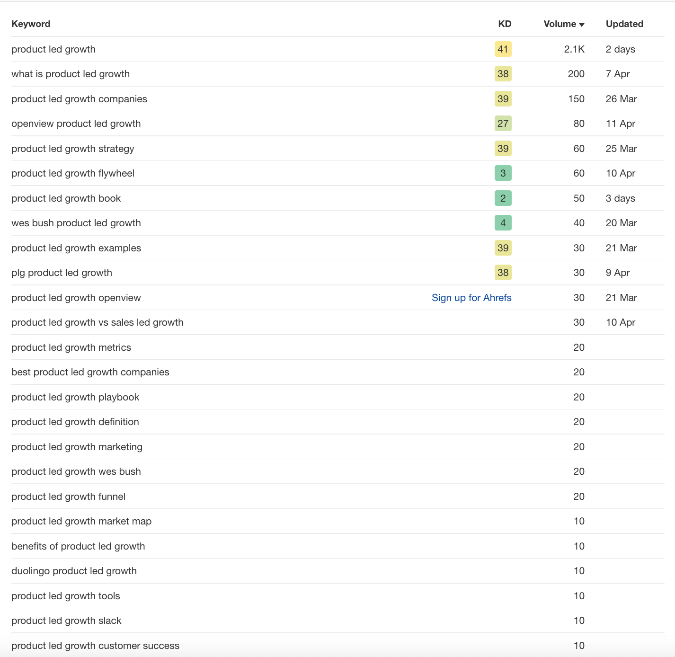Click the KD badge 41
Screen dimensions: 675x657
tap(503, 49)
